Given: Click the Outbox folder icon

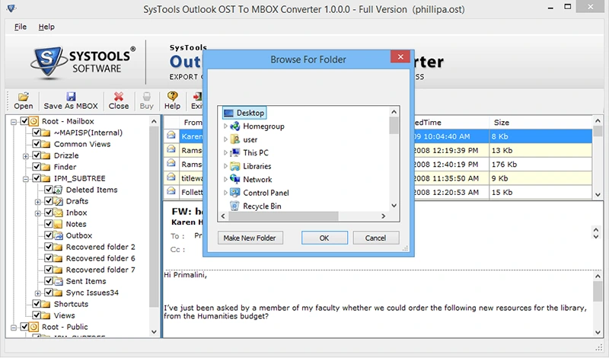Looking at the screenshot, I should click(x=58, y=235).
